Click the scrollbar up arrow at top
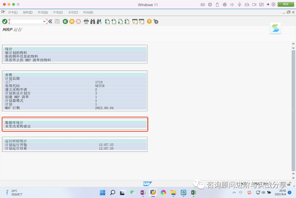The width and height of the screenshot is (296, 198). tap(293, 44)
